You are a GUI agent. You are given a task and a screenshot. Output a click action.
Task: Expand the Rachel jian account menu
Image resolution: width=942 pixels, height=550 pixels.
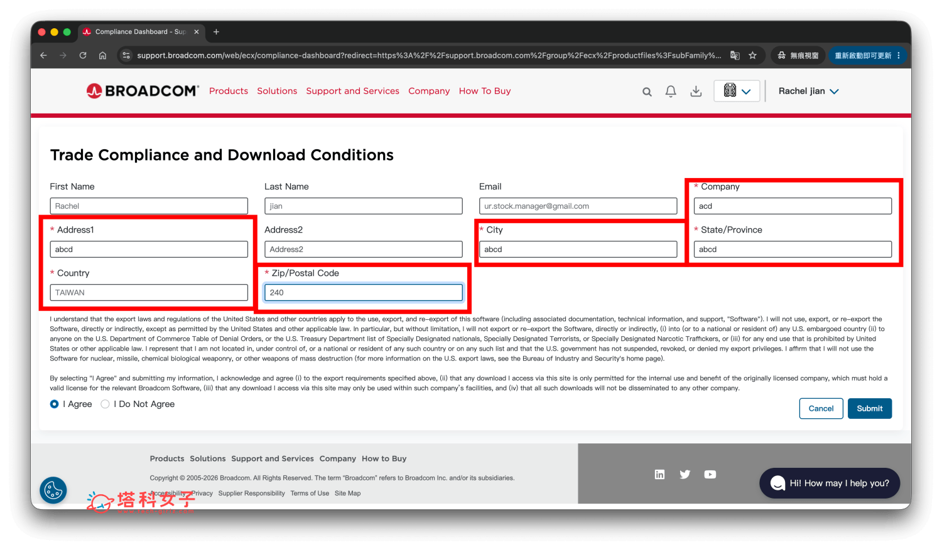808,91
